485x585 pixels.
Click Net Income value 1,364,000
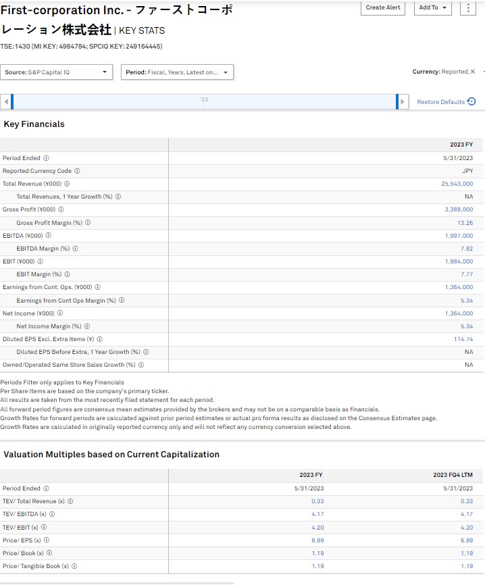click(459, 313)
